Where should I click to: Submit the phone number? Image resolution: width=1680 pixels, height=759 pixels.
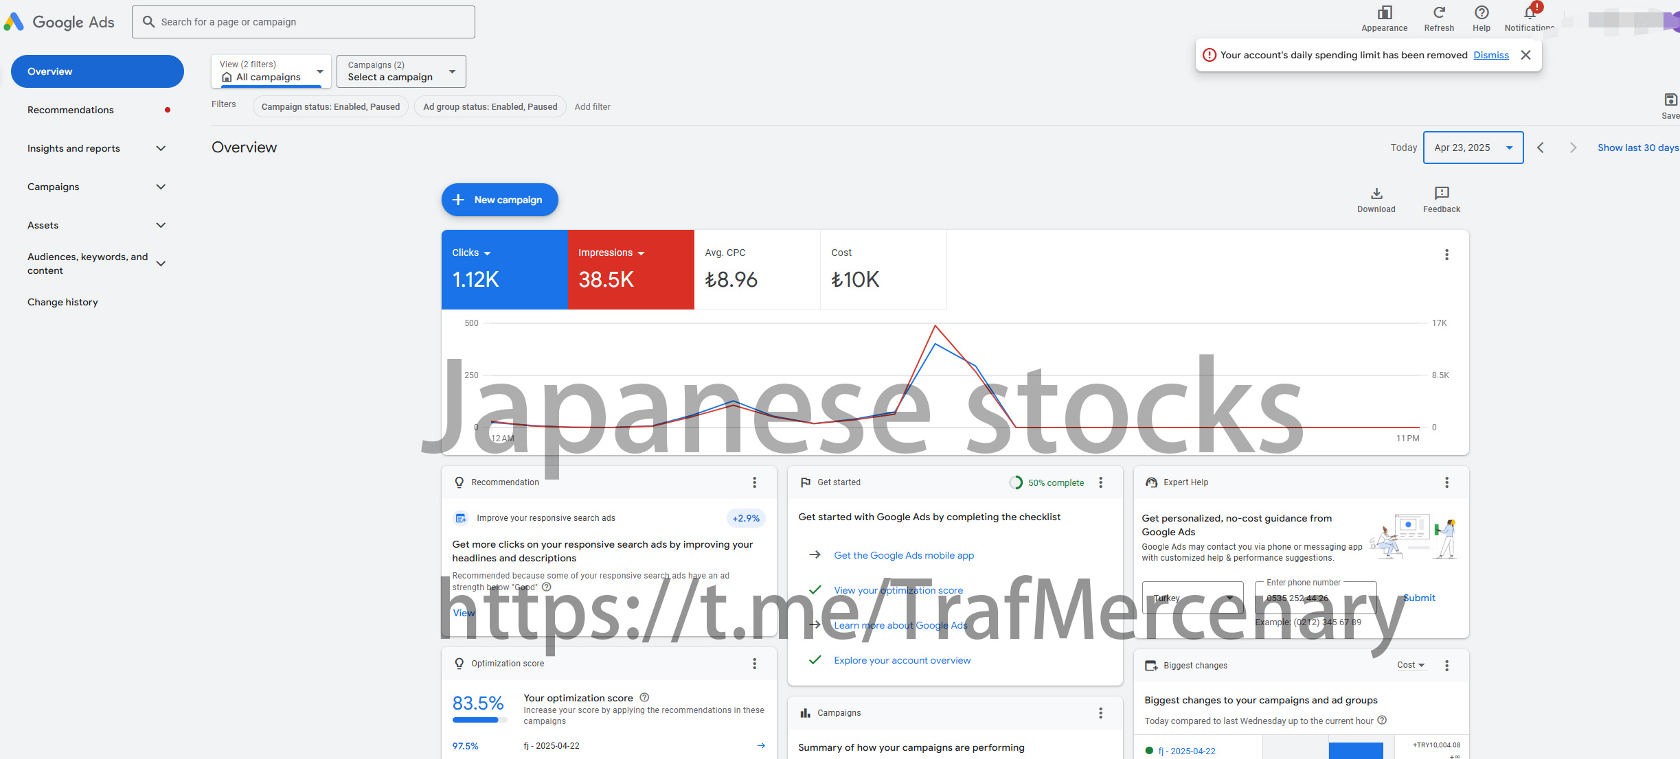pos(1419,598)
